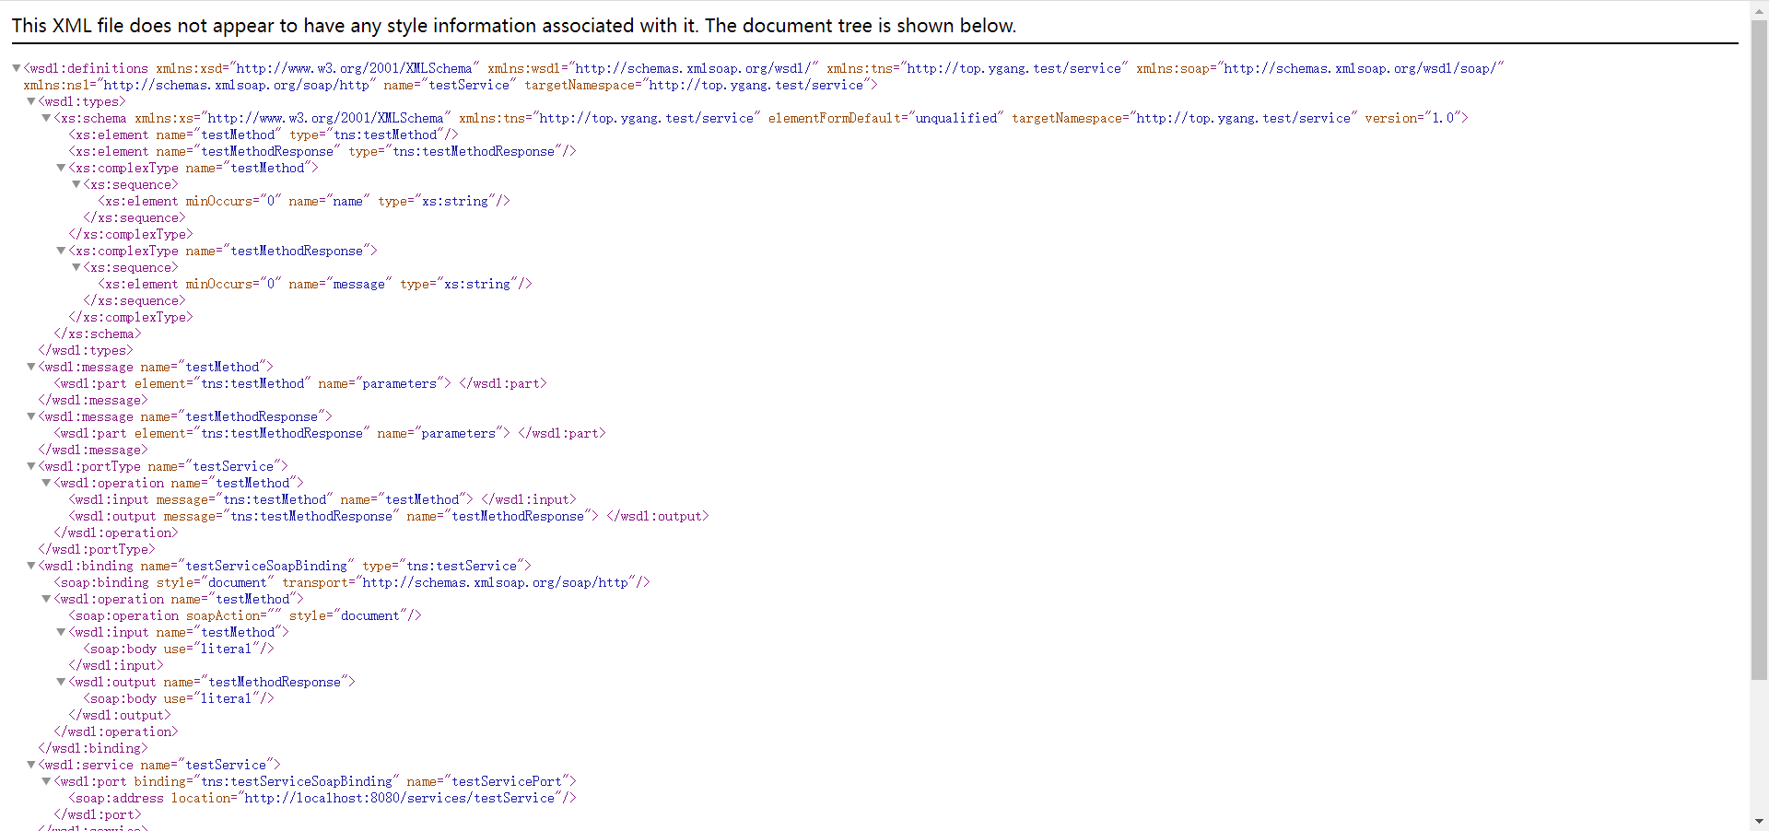1769x831 pixels.
Task: Collapse xs:sequence containing the message element
Action: click(x=76, y=267)
